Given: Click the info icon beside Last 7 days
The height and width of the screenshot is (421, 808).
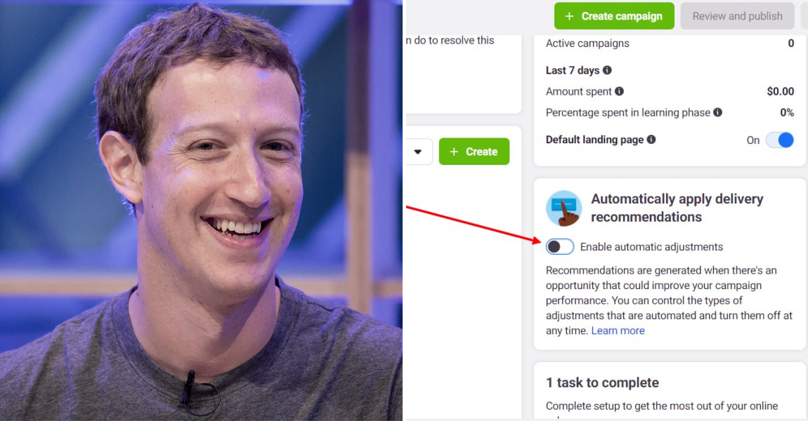Looking at the screenshot, I should (607, 70).
